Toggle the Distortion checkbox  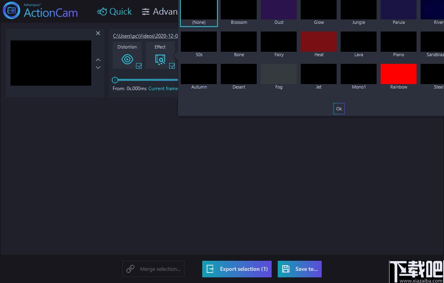point(139,66)
